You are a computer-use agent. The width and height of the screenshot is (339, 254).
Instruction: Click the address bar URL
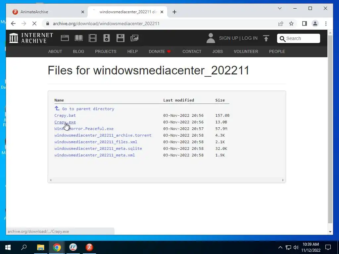(x=106, y=23)
